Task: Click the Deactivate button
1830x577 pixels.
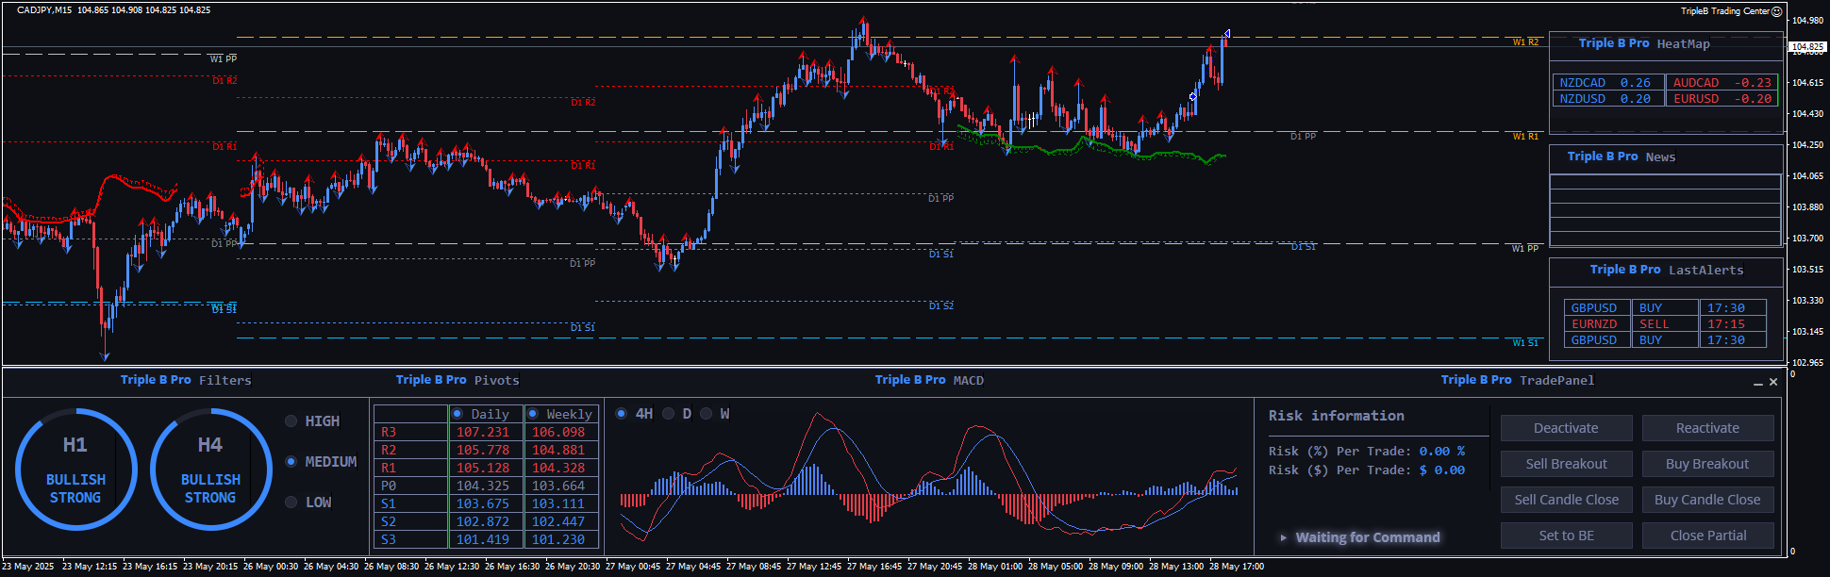Action: [x=1566, y=428]
